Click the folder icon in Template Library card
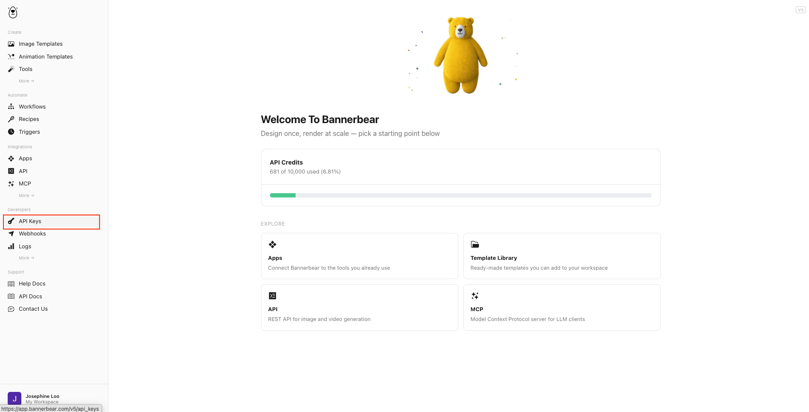This screenshot has height=412, width=809. [x=475, y=244]
